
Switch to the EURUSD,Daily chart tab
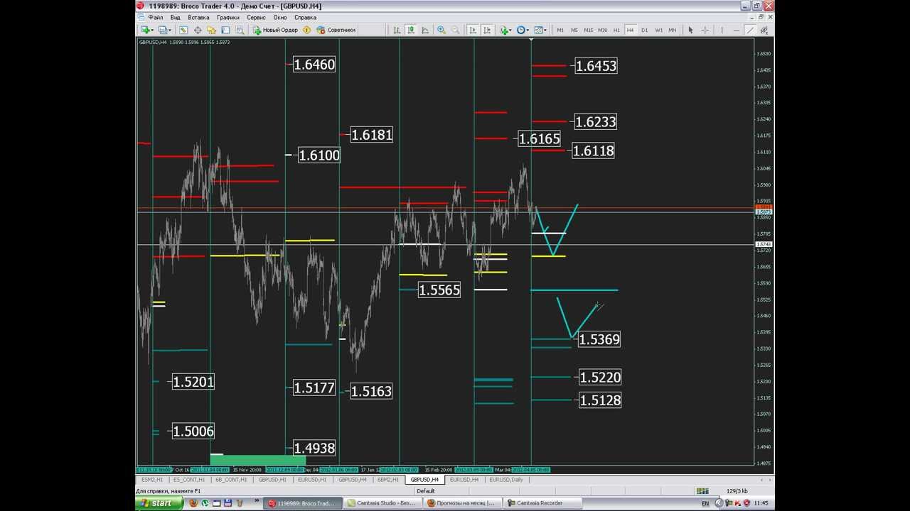505,480
